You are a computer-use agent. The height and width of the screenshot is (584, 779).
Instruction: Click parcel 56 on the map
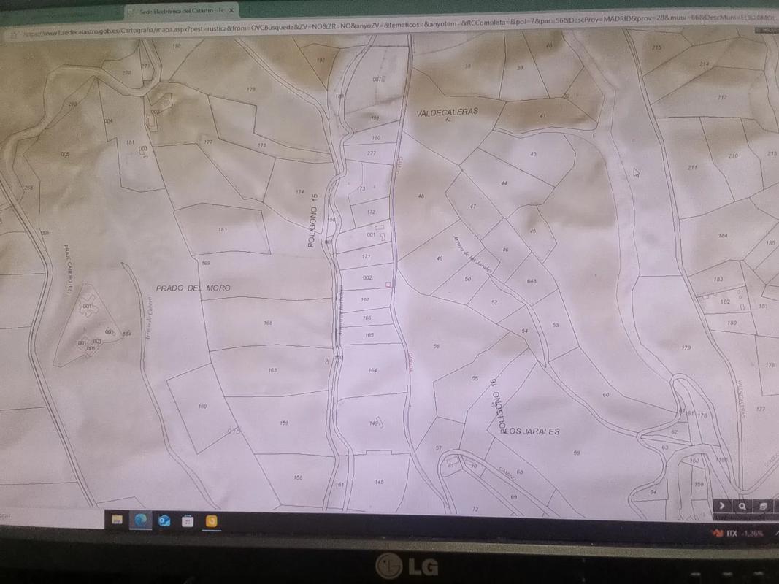(x=437, y=346)
